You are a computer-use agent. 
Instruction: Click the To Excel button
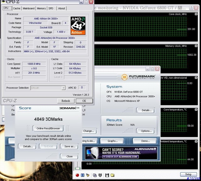pyautogui.click(x=48, y=146)
